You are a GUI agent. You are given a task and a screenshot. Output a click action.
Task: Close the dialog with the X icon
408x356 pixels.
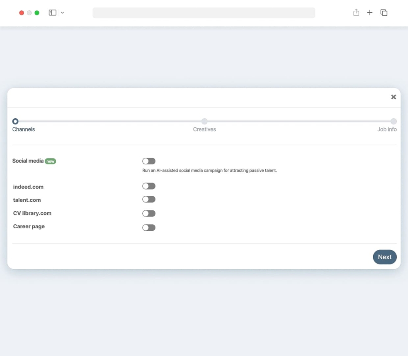393,97
